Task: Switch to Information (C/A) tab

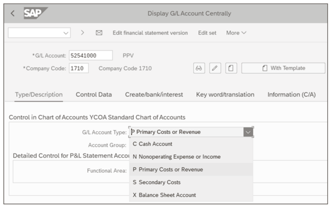Action: pyautogui.click(x=292, y=95)
